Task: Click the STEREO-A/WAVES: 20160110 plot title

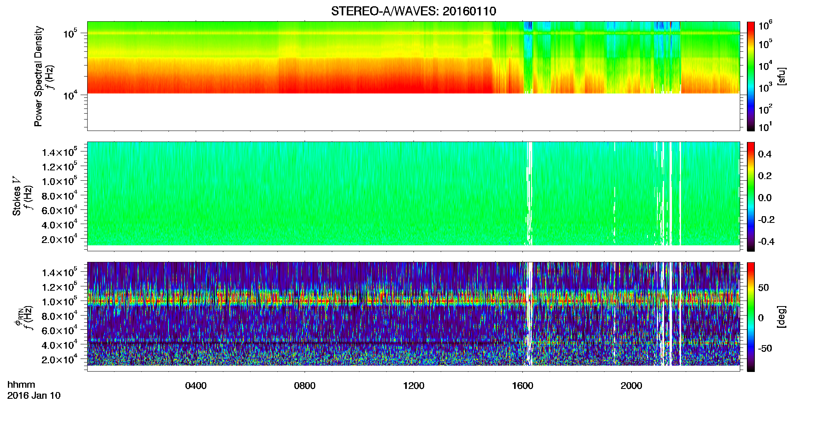Action: click(413, 11)
